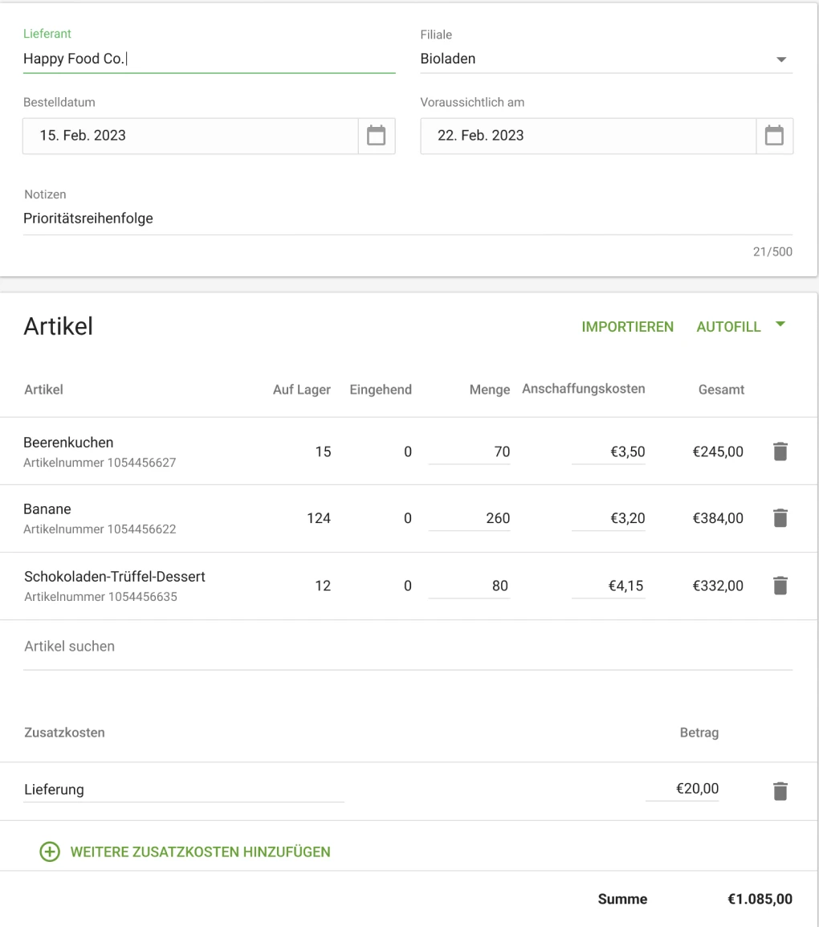Delete Schokoladen-Trüffel-Dessert using trash icon
The image size is (819, 927).
pyautogui.click(x=780, y=586)
